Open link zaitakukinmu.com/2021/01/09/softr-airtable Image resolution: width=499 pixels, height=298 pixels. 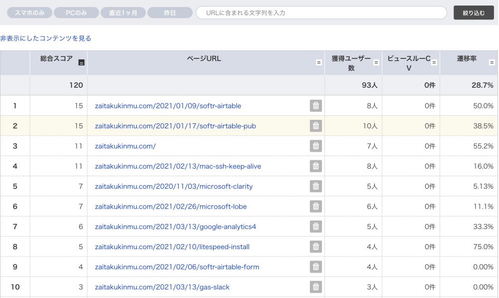click(168, 106)
